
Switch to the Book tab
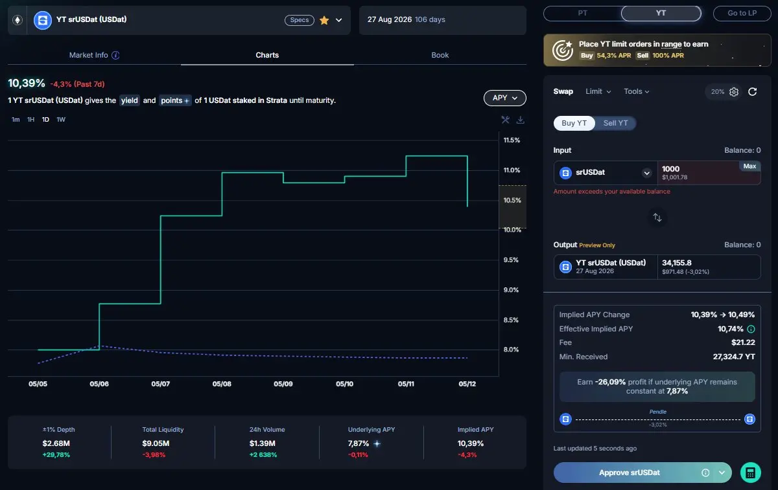440,55
